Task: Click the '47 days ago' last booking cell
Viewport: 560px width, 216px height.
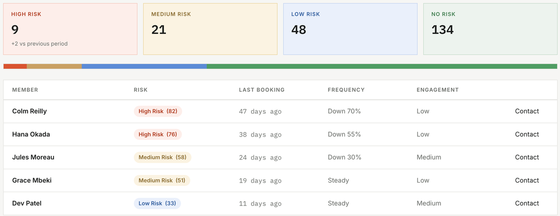Action: (260, 111)
